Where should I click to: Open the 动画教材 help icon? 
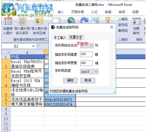(136, 21)
